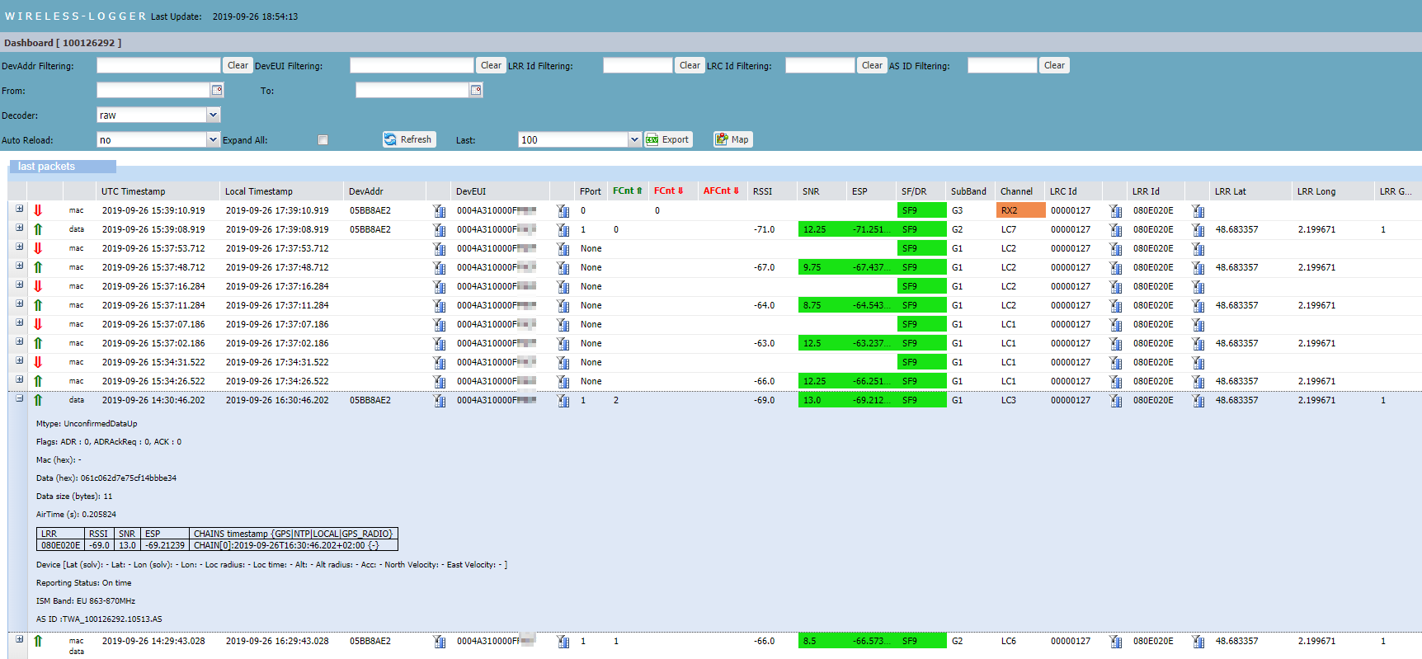Click LRC Id filter icon in the first row
The width and height of the screenshot is (1422, 659).
tap(1115, 211)
